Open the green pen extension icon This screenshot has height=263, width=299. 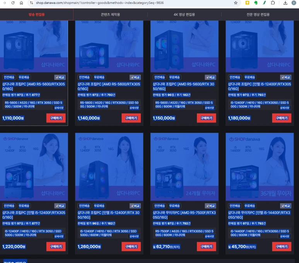tap(264, 3)
